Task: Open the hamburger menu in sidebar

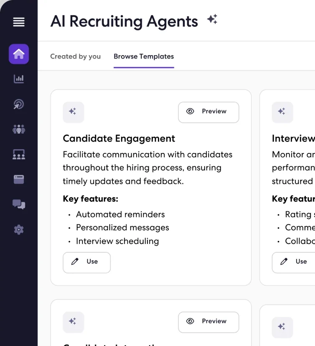Action: [19, 22]
